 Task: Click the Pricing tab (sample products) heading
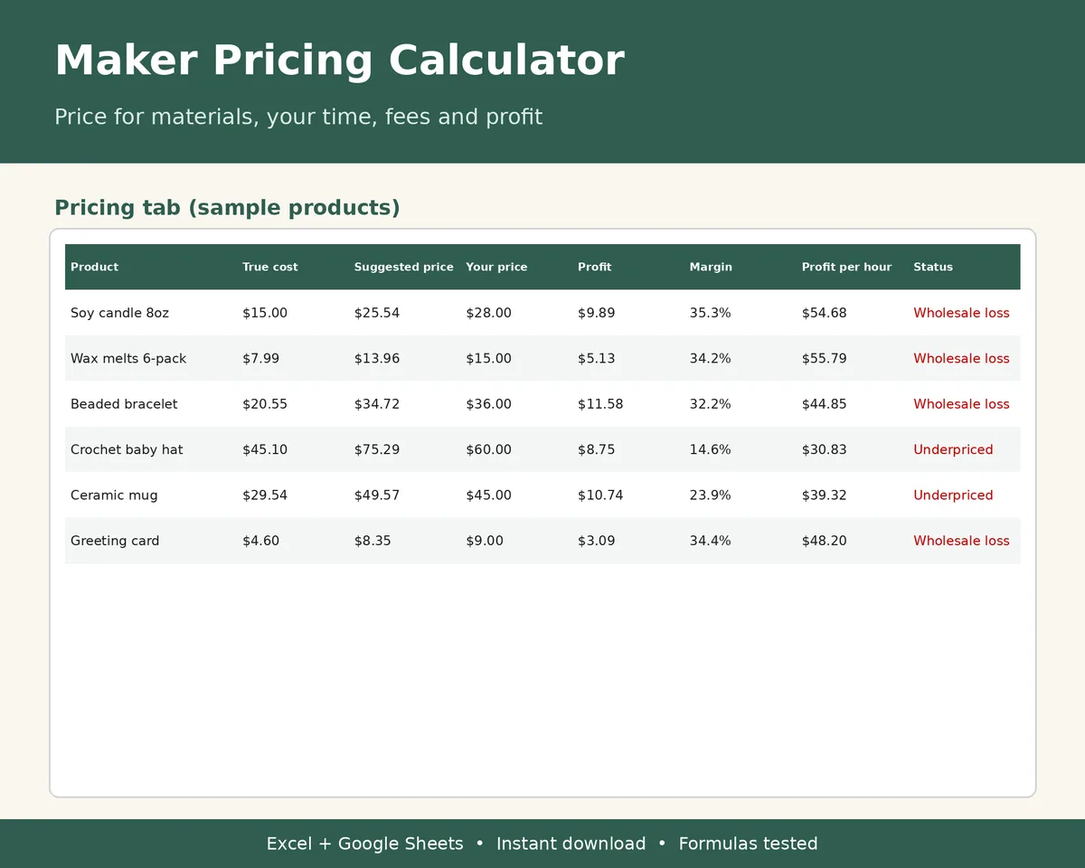[227, 208]
